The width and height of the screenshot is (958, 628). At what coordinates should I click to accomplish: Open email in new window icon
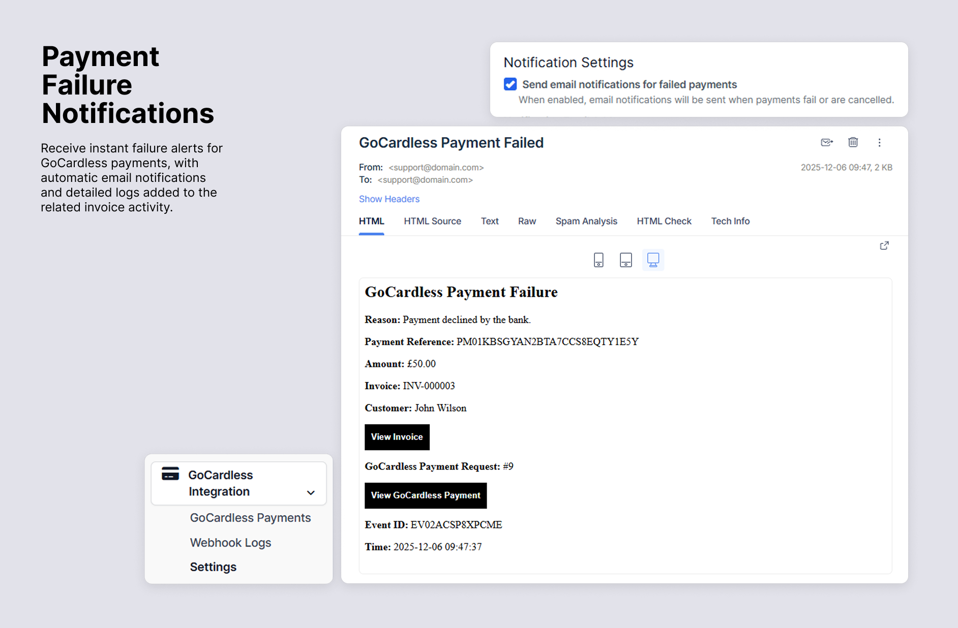pyautogui.click(x=884, y=246)
